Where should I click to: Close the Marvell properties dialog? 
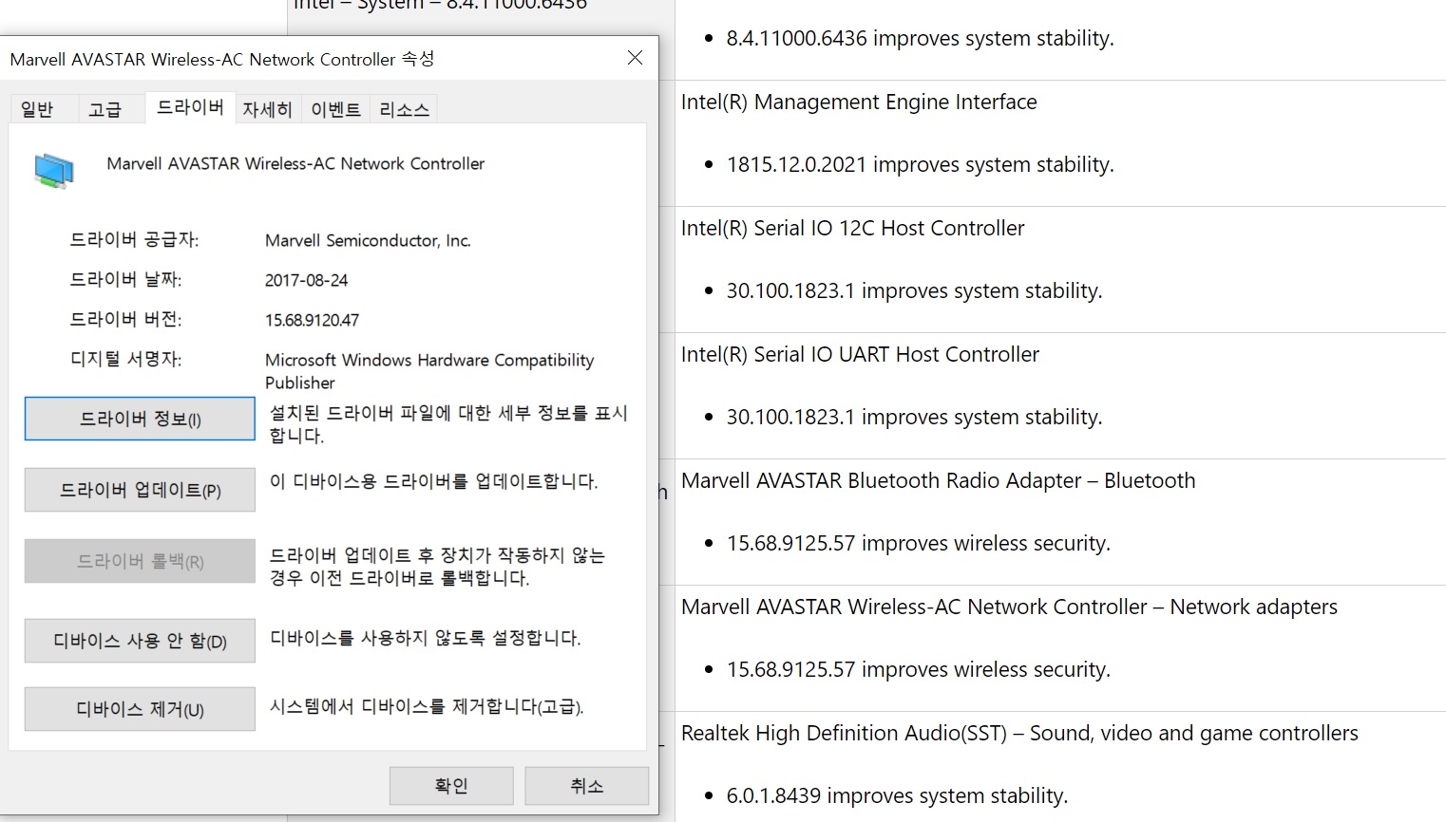[635, 58]
